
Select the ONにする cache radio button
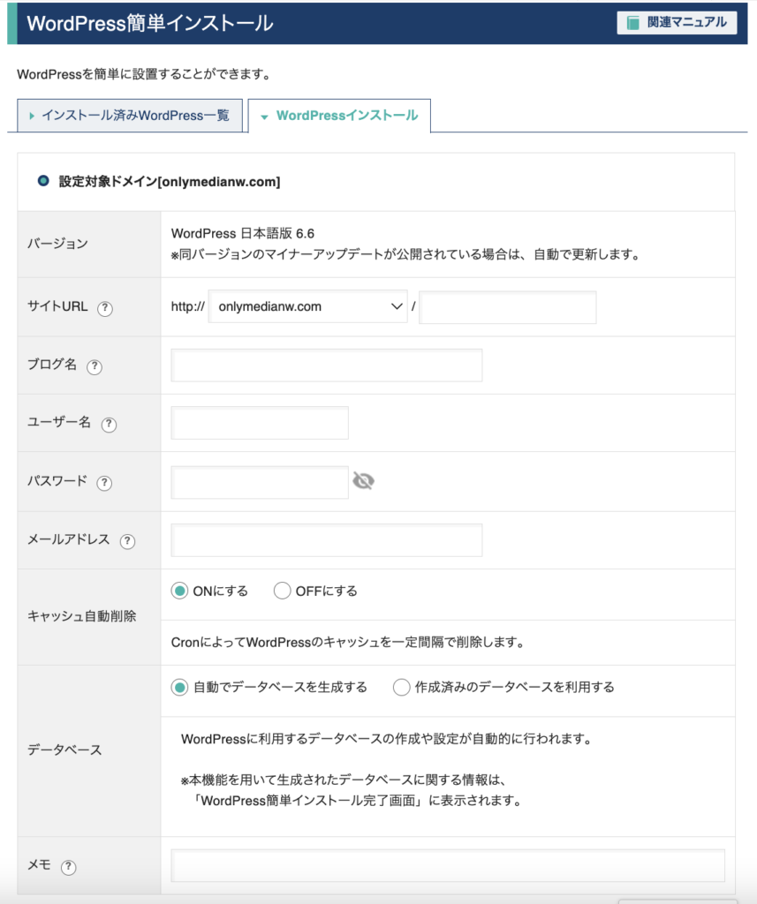180,591
